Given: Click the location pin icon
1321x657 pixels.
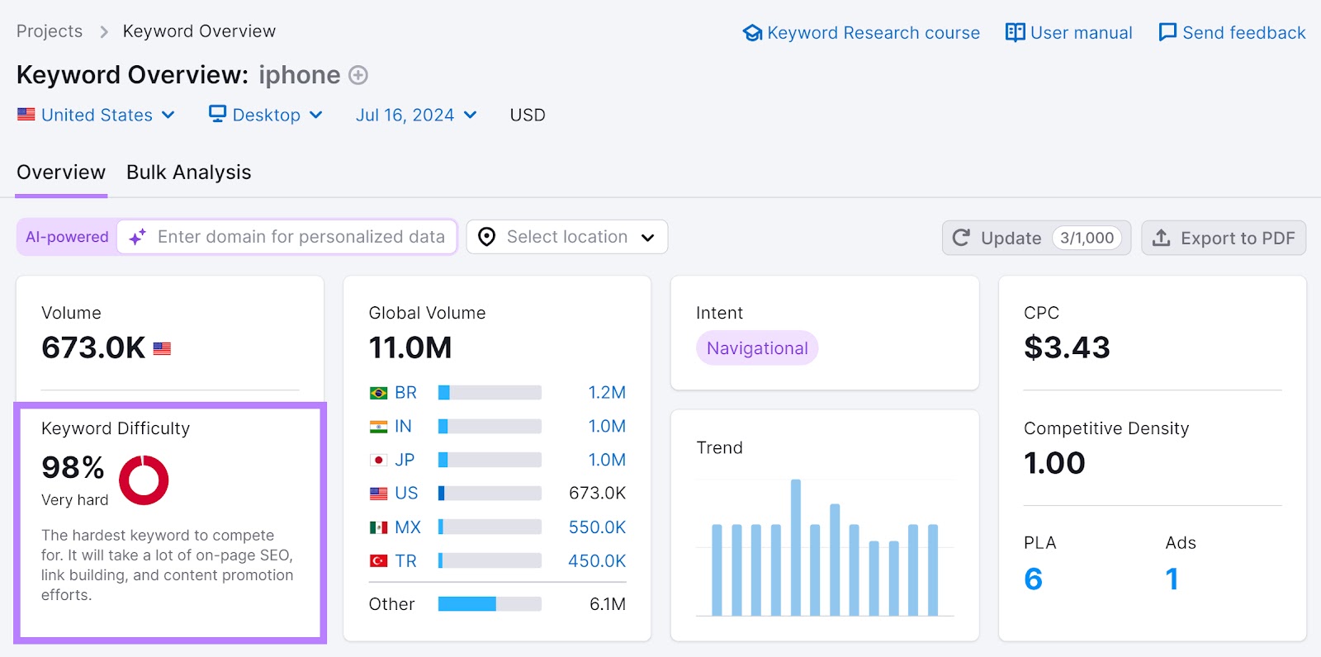Looking at the screenshot, I should tap(487, 237).
